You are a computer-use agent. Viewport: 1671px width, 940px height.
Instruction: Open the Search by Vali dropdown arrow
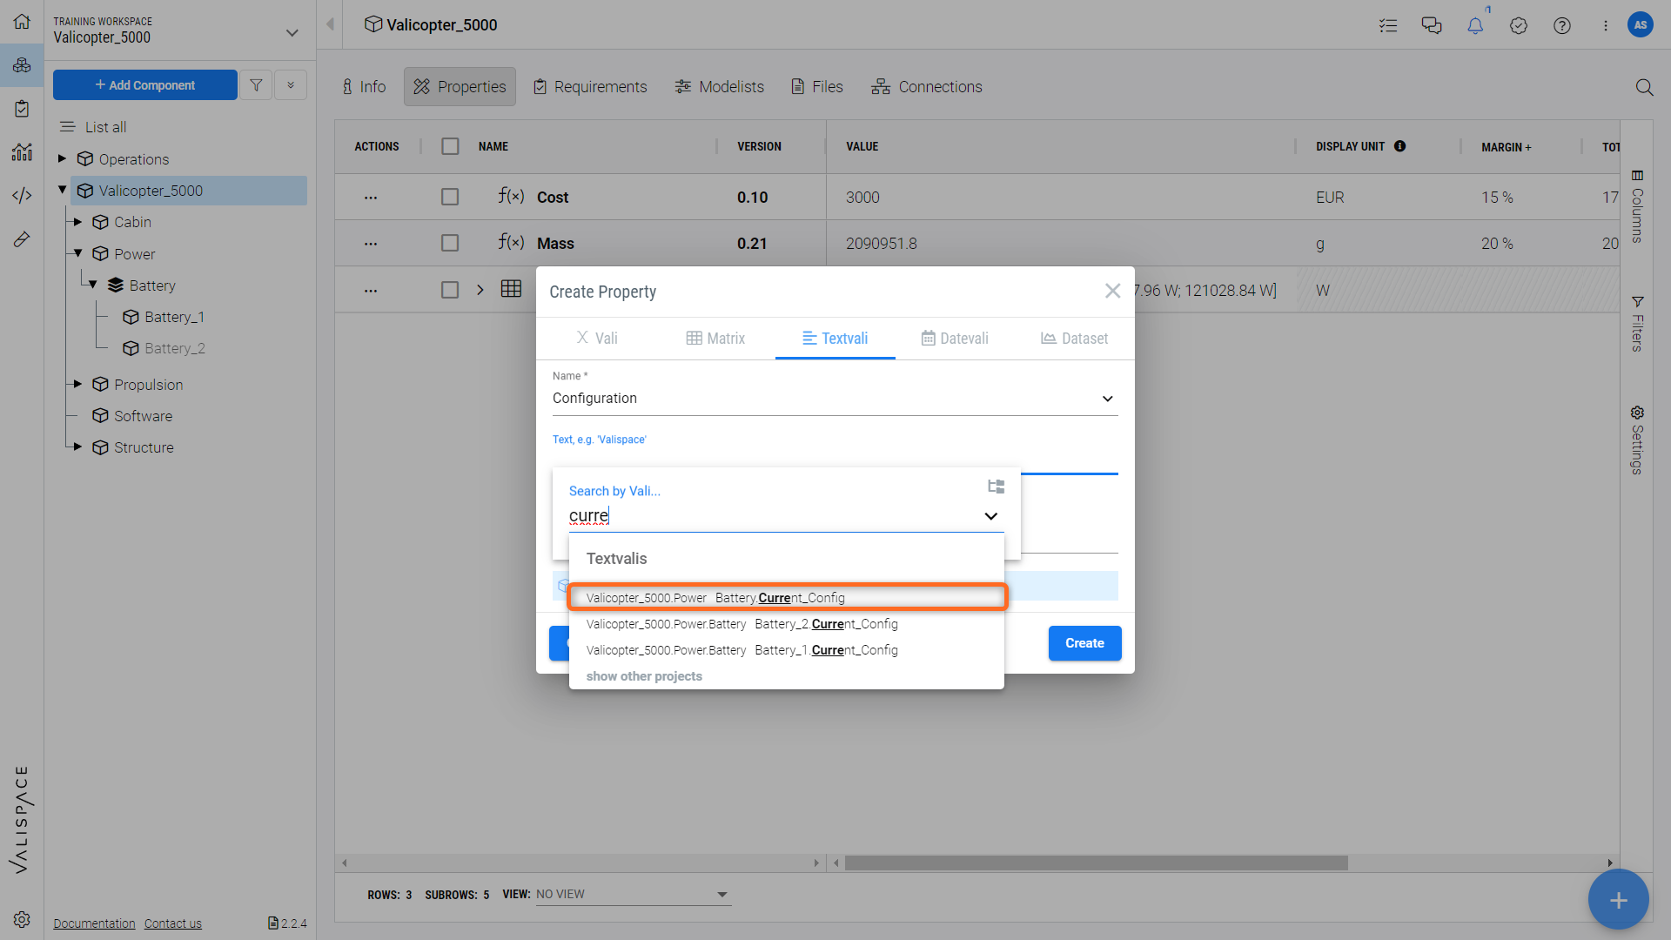[990, 516]
